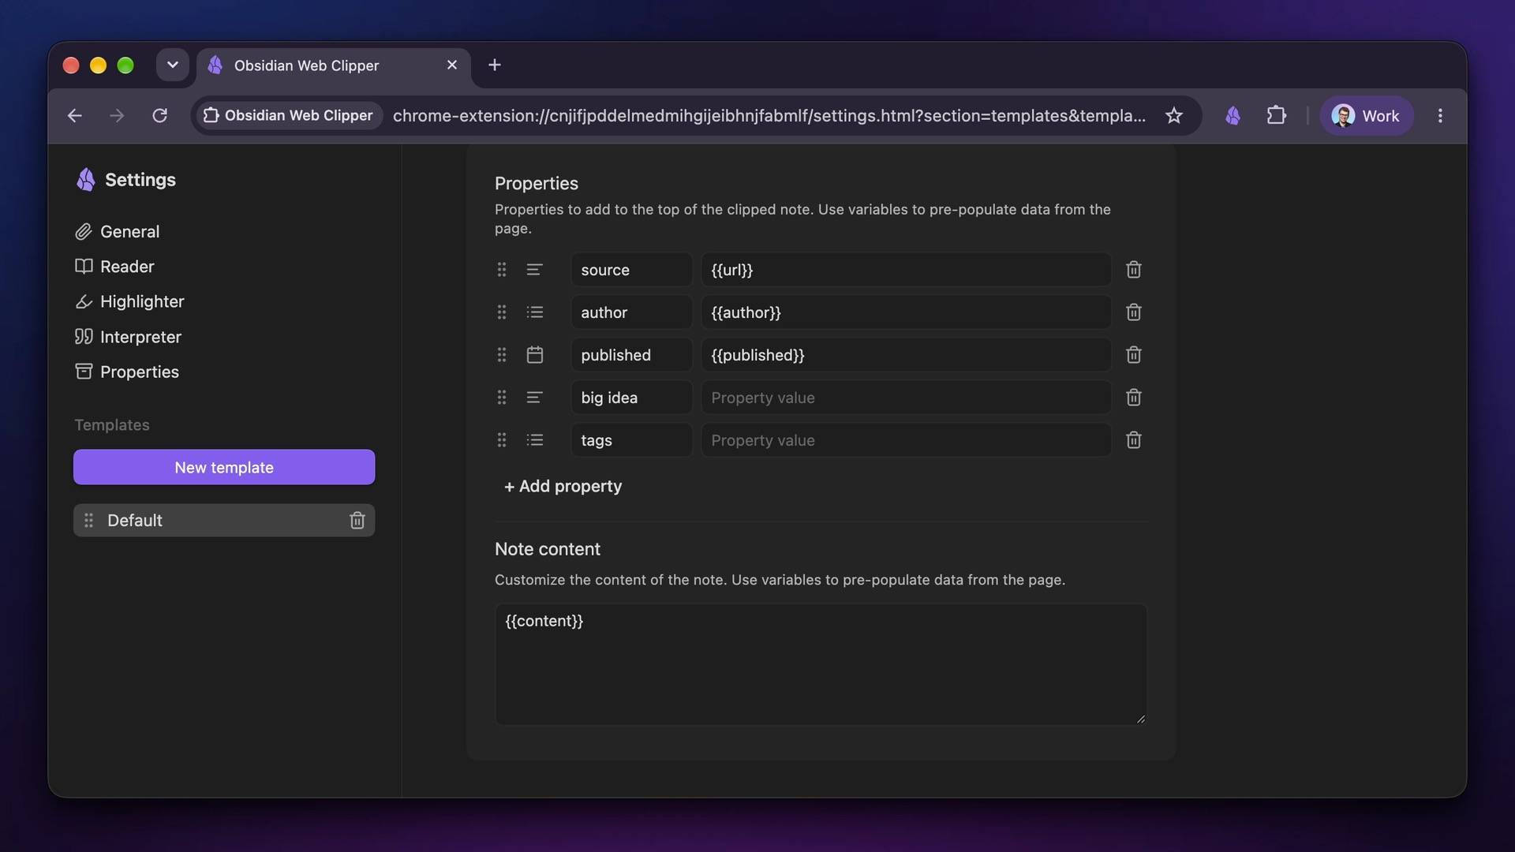Open the Chrome extensions puzzle menu
This screenshot has height=852, width=1515.
[1276, 116]
